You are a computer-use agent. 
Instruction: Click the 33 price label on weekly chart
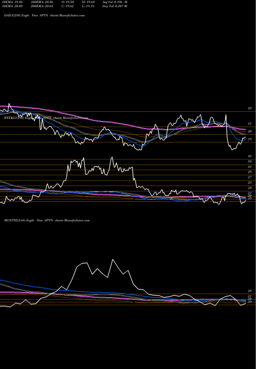point(249,161)
